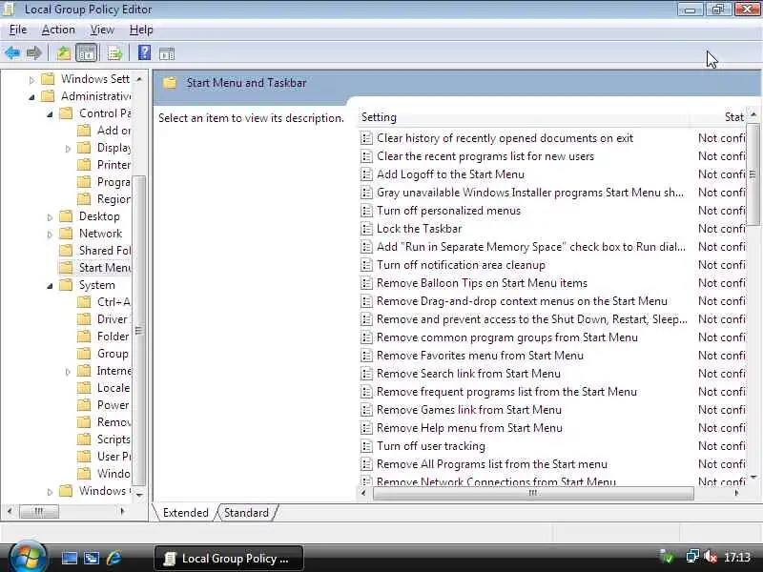
Task: Switch to the Extended tab
Action: point(185,513)
